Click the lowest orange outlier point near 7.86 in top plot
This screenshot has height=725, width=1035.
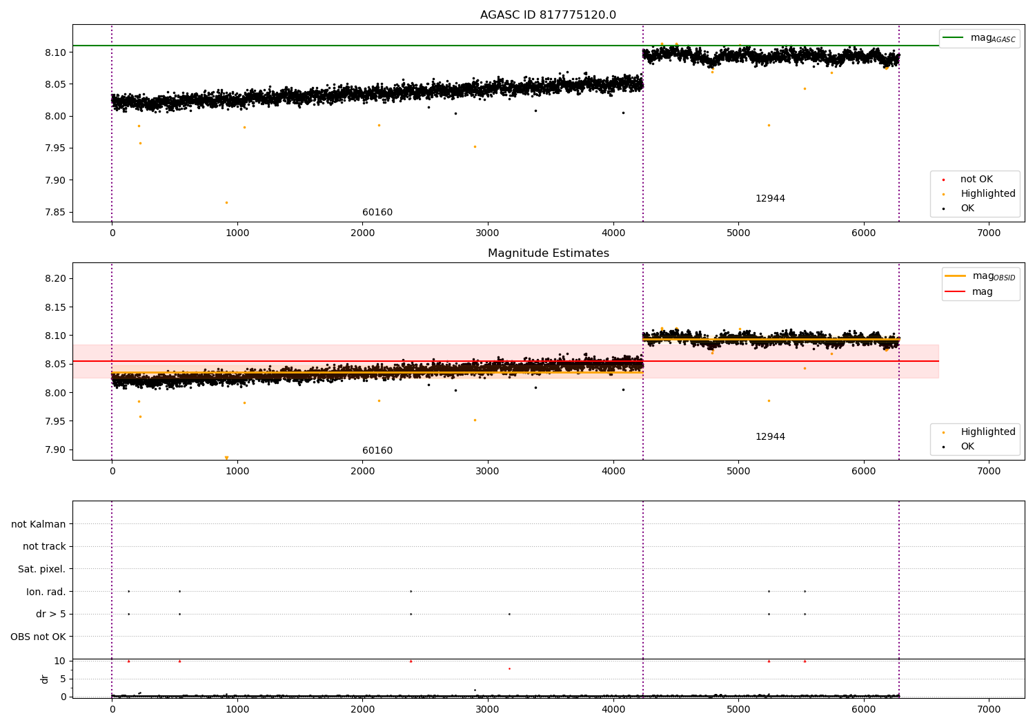pyautogui.click(x=226, y=202)
